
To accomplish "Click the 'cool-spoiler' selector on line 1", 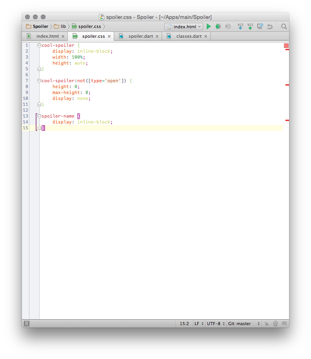I will [x=58, y=45].
